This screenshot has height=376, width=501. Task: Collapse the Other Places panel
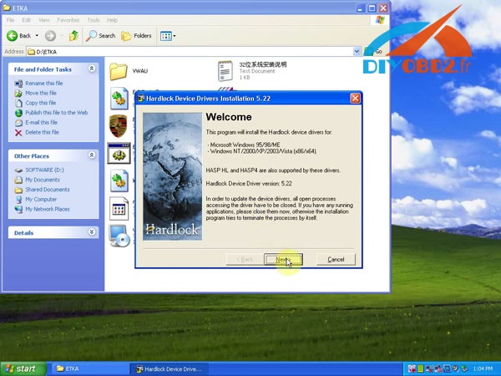(x=92, y=155)
